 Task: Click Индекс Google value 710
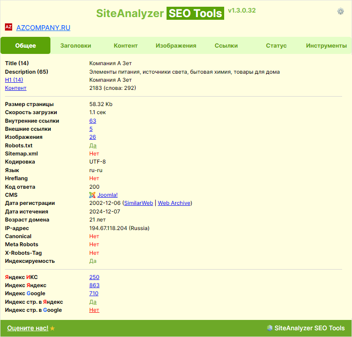click(94, 293)
